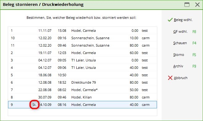Screen dimensions: 203x121
Task: Click the St. marker on receipt 9
Action: pos(34,105)
